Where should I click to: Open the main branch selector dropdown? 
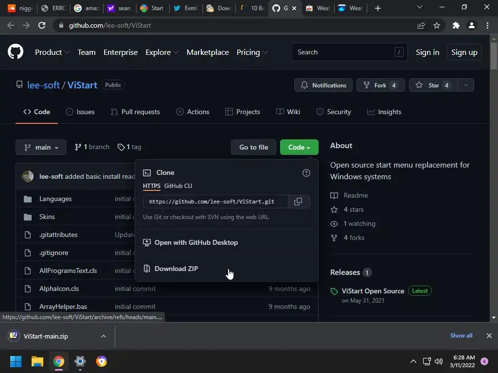point(41,147)
